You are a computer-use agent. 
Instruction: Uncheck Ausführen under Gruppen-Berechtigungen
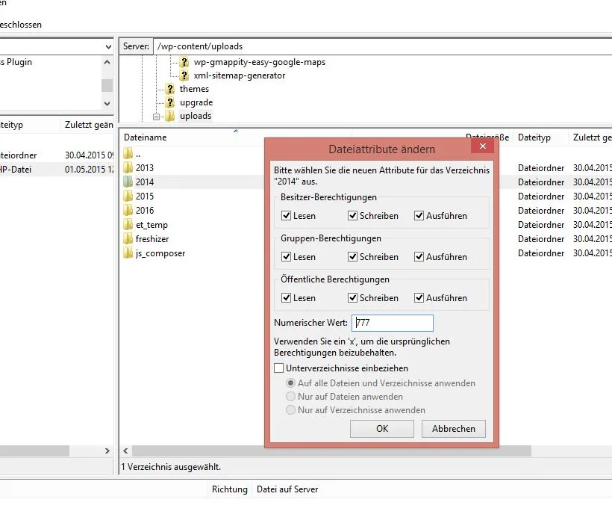tap(419, 257)
